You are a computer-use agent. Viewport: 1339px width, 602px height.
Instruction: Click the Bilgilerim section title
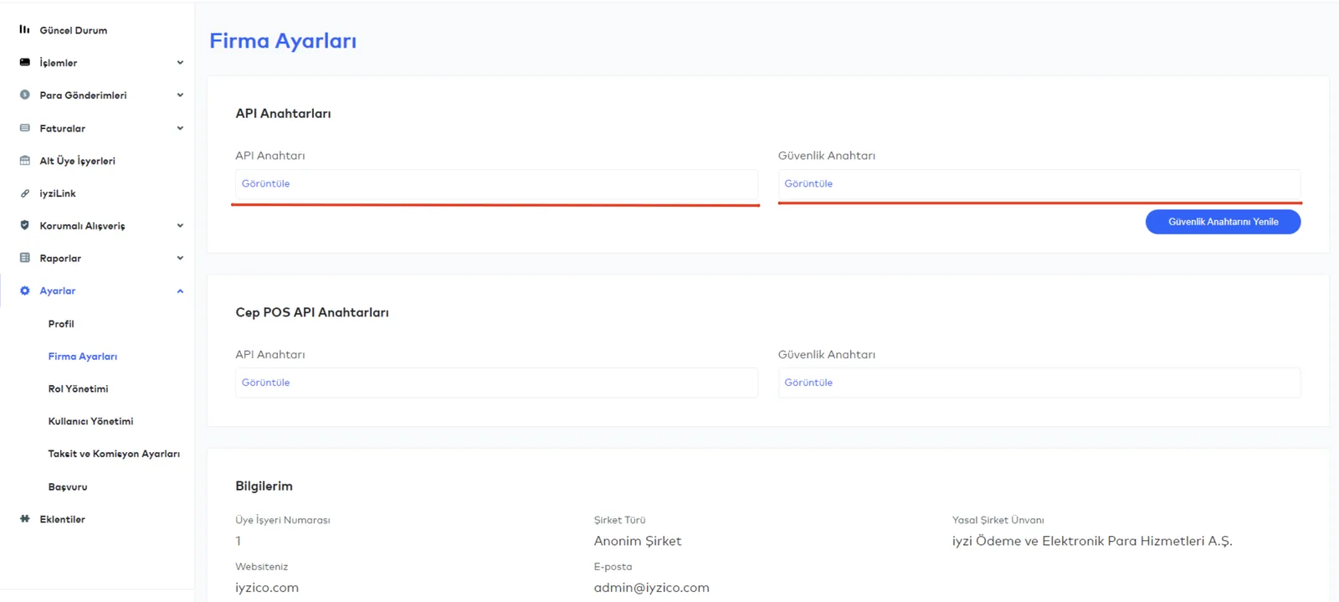coord(264,486)
